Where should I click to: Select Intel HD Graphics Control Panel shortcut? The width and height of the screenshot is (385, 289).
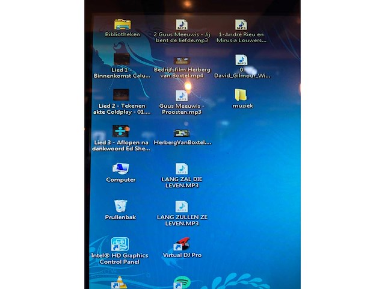(120, 244)
